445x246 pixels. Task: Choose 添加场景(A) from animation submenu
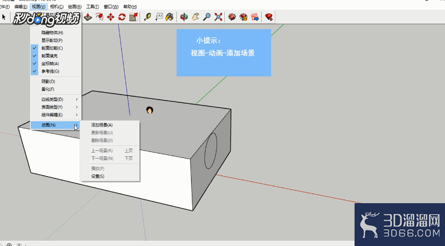click(110, 125)
